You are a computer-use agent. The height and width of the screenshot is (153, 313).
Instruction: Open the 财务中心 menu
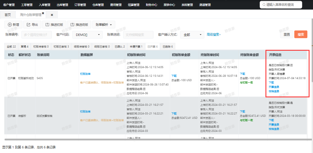[x=151, y=5]
